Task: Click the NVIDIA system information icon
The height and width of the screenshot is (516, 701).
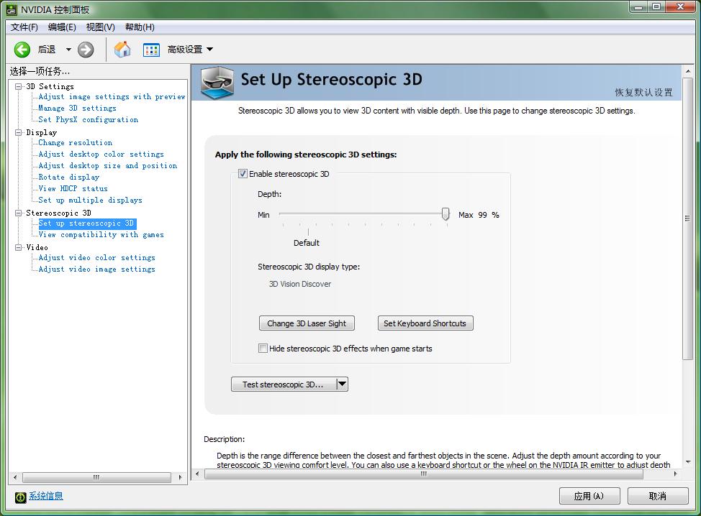Action: click(21, 497)
